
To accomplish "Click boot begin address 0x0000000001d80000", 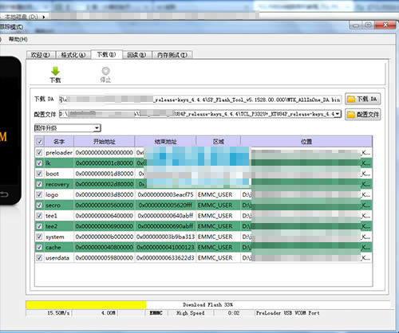I will tap(105, 174).
